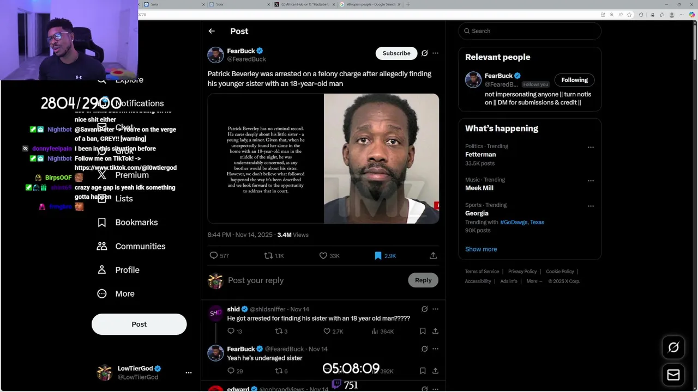Open the statement text image
Image resolution: width=698 pixels, height=392 pixels.
(x=266, y=158)
